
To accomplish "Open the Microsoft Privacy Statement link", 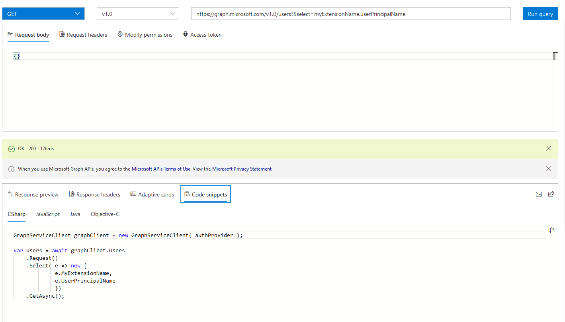I will [242, 169].
